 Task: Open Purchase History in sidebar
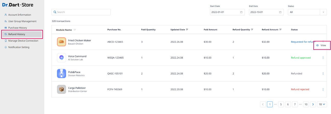point(17,28)
